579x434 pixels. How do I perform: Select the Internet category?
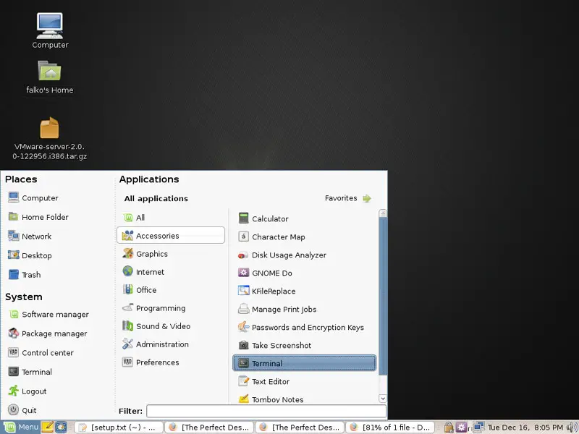[171, 272]
